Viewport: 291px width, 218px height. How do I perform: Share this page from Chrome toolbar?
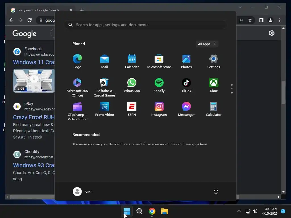click(x=241, y=20)
